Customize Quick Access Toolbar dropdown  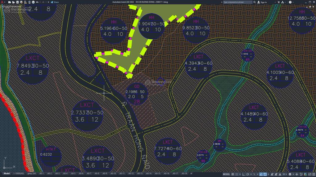coord(48,2)
